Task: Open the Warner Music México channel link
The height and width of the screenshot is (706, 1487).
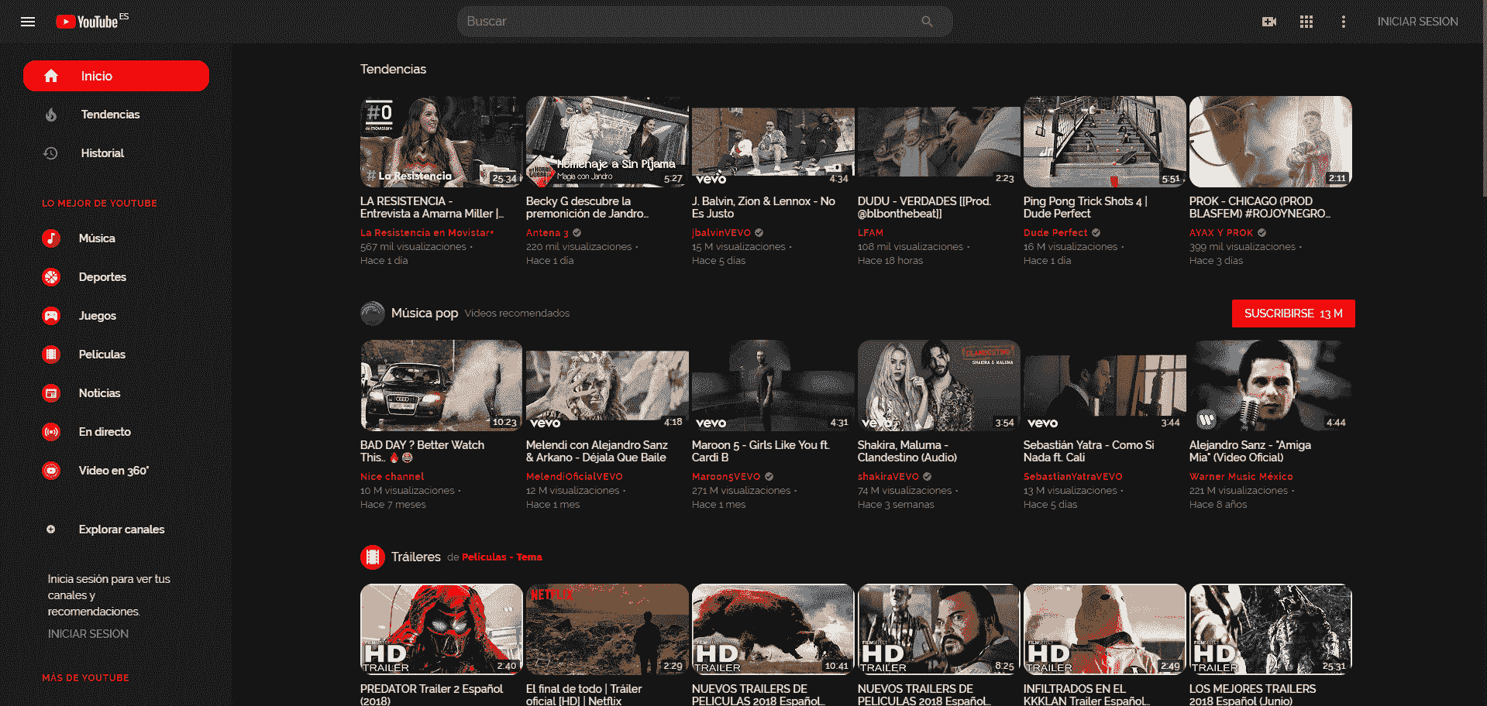Action: 1241,477
